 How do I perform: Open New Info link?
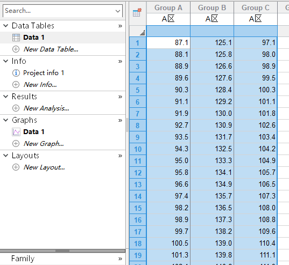(40, 85)
